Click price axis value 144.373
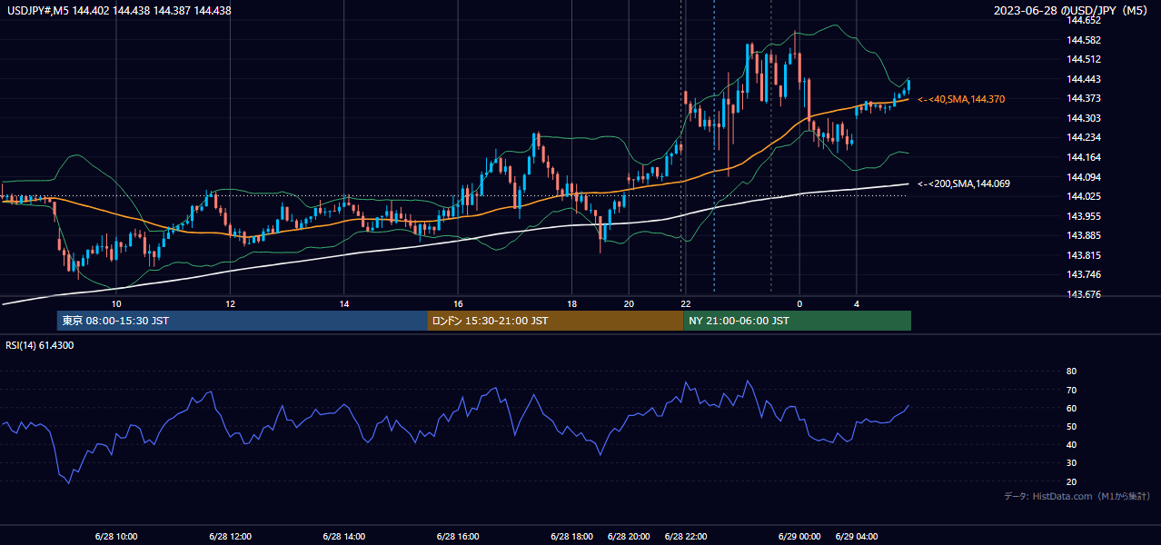Screen dimensions: 1161x545 click(x=1084, y=98)
